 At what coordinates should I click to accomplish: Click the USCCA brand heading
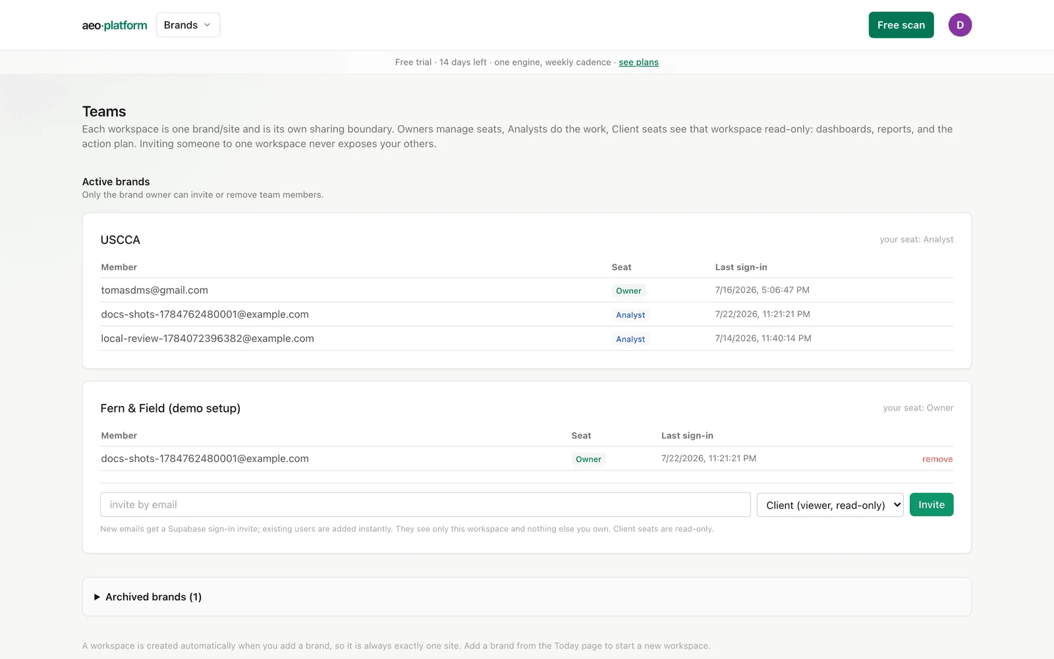point(121,240)
